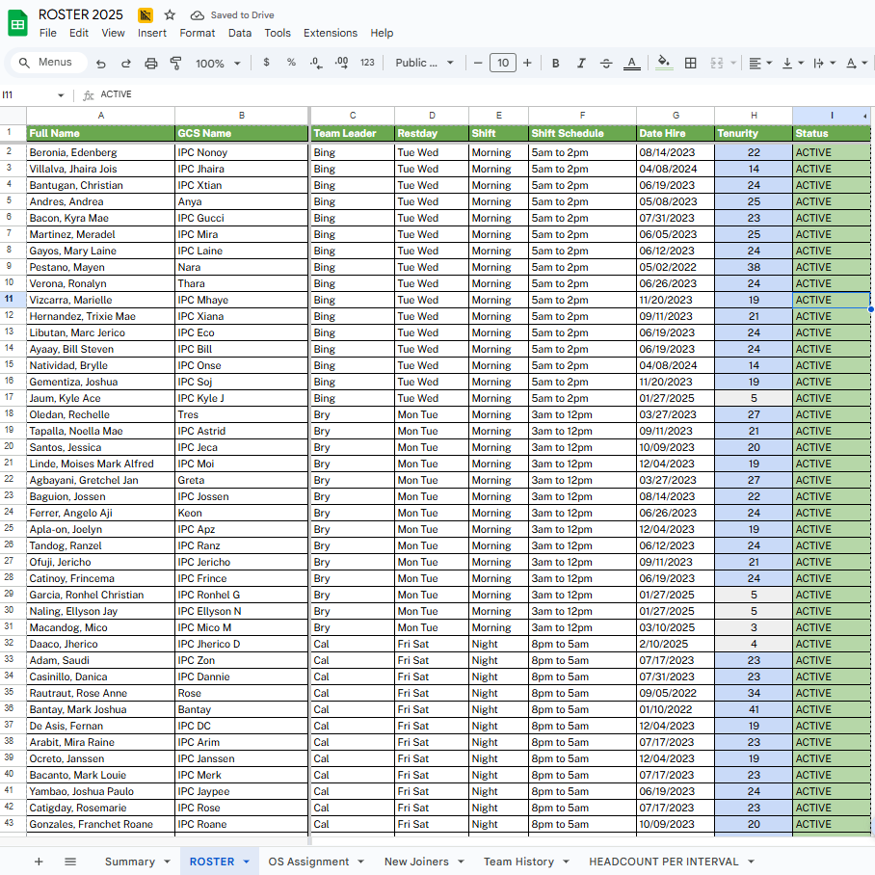Viewport: 875px width, 875px height.
Task: Click the Date Hire cell 01/10/2022
Action: (676, 709)
